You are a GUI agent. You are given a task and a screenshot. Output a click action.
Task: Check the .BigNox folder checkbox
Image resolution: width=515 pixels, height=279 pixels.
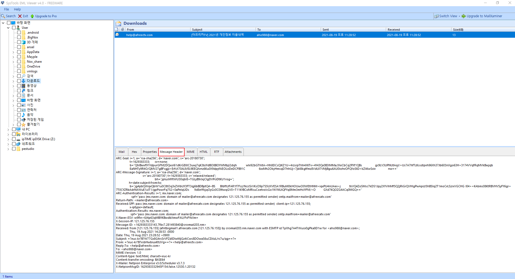pyautogui.click(x=19, y=37)
